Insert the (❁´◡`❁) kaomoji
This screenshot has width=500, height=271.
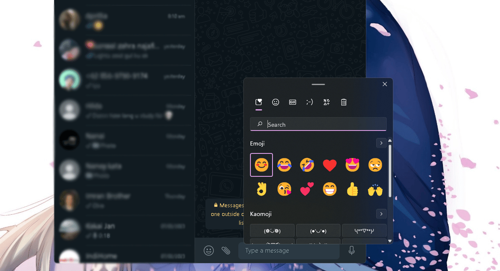click(272, 231)
